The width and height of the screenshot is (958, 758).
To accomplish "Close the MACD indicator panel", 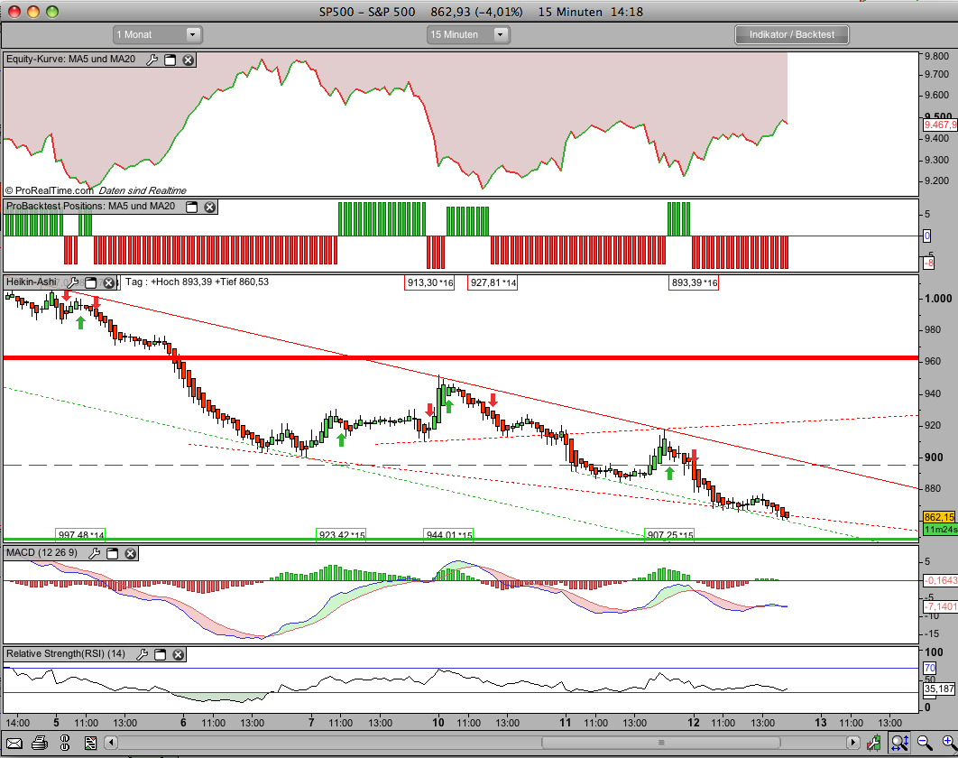I will click(130, 553).
